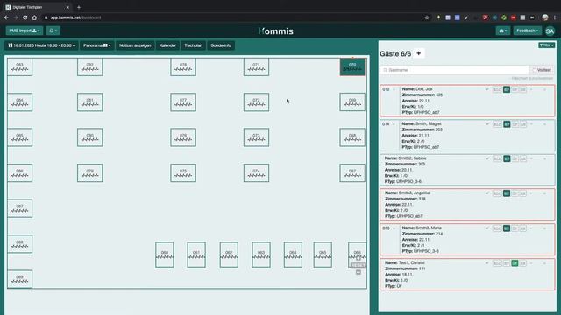Select table 084 on the floor plan
Screen dimensions: 561x315
point(19,102)
